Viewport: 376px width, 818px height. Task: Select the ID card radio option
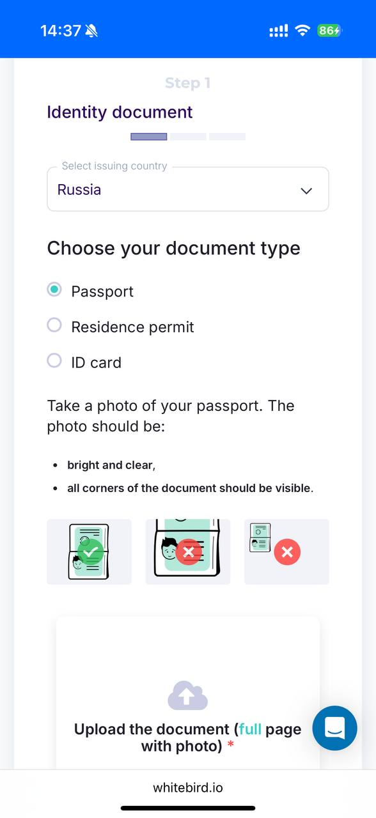pyautogui.click(x=54, y=360)
